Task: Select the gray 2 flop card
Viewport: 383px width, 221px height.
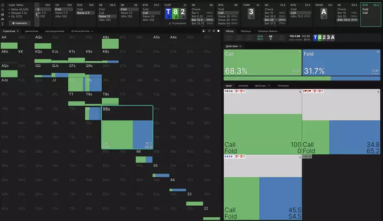Action: pyautogui.click(x=183, y=13)
